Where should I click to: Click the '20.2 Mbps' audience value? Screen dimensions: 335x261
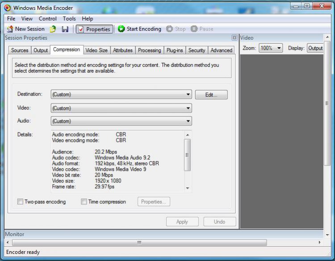pyautogui.click(x=106, y=152)
